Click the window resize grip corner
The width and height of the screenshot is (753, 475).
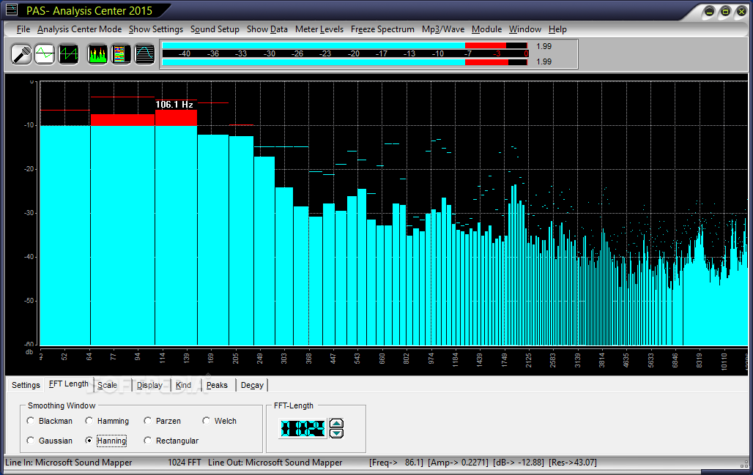click(x=744, y=464)
